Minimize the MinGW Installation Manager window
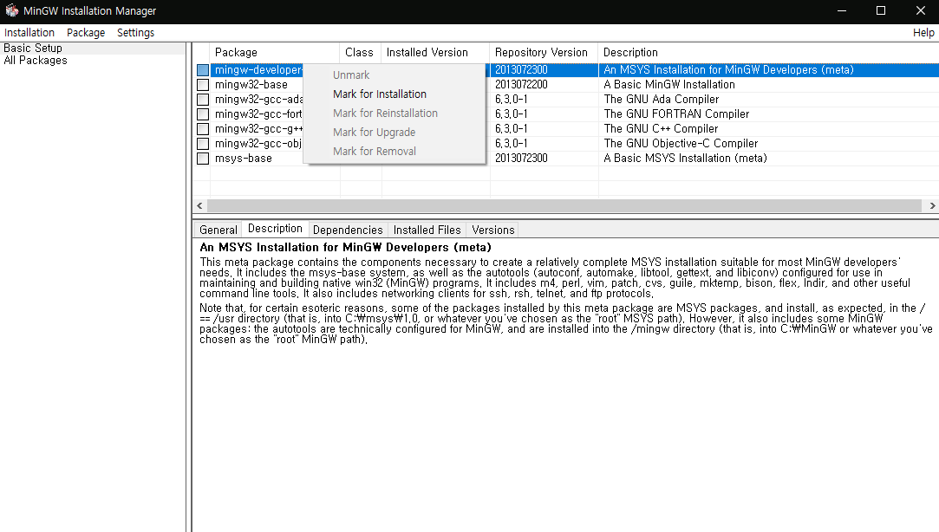The width and height of the screenshot is (939, 532). [x=841, y=10]
